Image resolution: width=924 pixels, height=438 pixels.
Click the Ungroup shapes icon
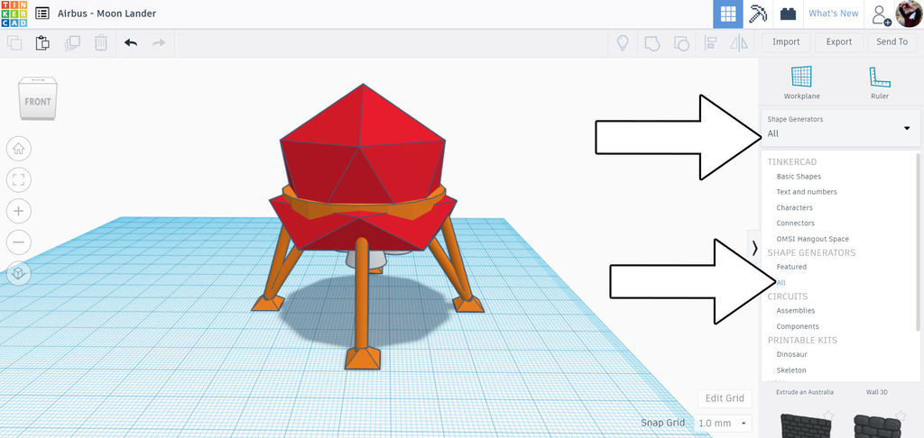coord(680,42)
